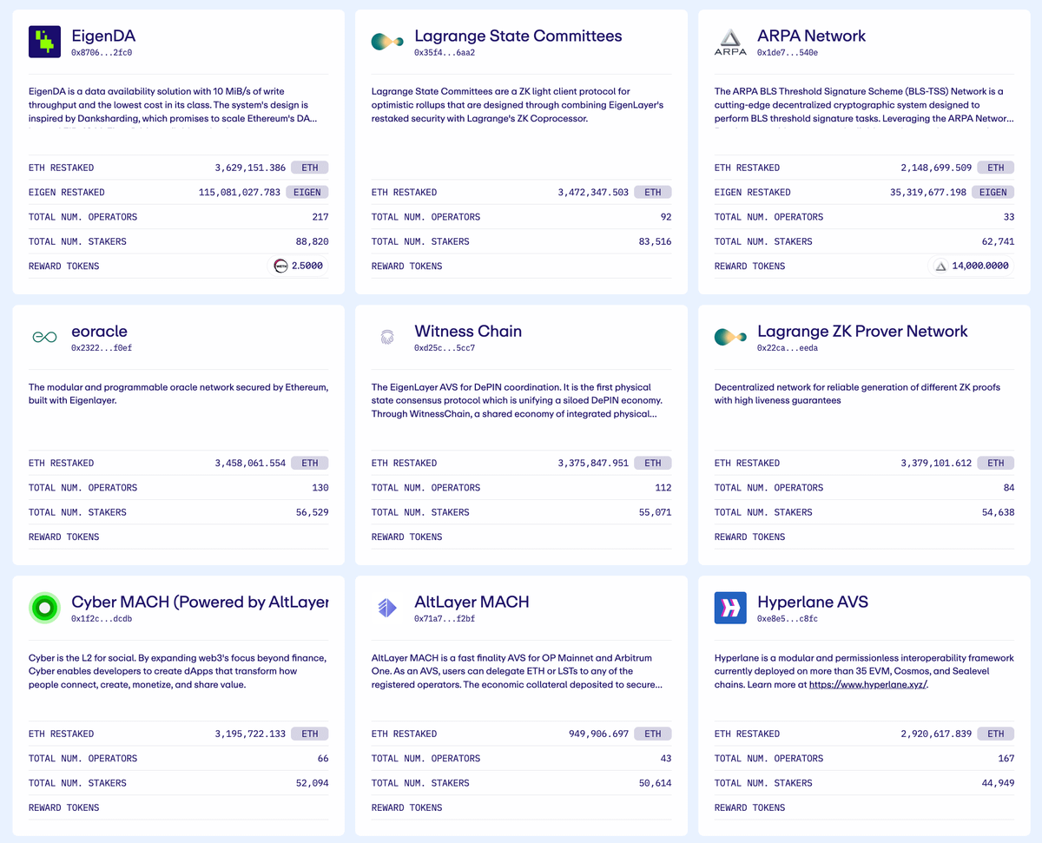
Task: Click EigenDA EIGEN restaked value 115,081,027.783
Action: point(240,193)
